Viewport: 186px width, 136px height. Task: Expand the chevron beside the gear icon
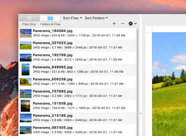(x=135, y=24)
